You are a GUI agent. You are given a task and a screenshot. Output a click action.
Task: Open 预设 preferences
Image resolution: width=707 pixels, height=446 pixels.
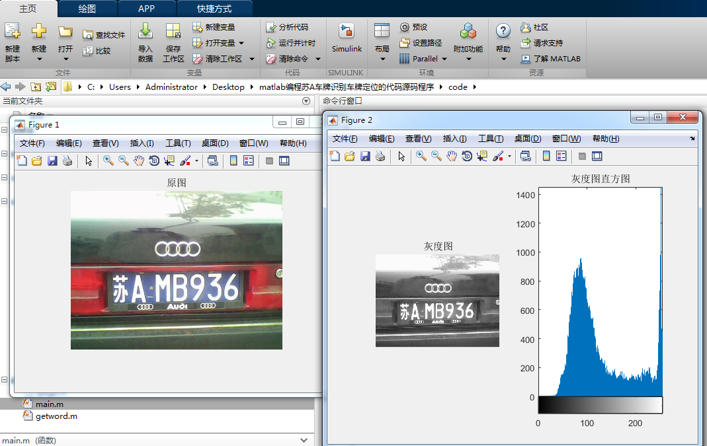pyautogui.click(x=413, y=27)
